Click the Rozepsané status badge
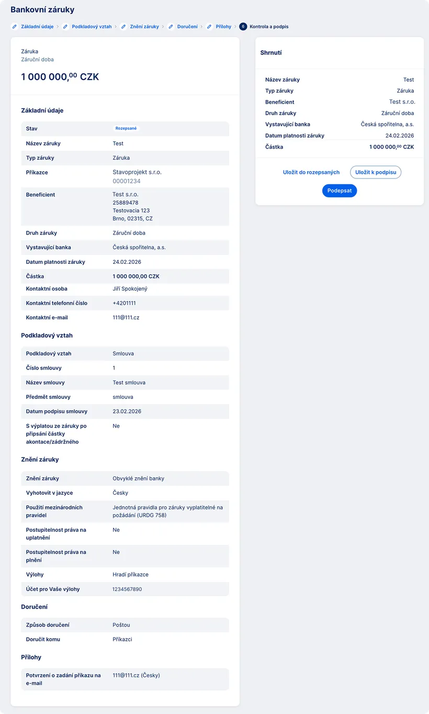429x714 pixels. 127,128
